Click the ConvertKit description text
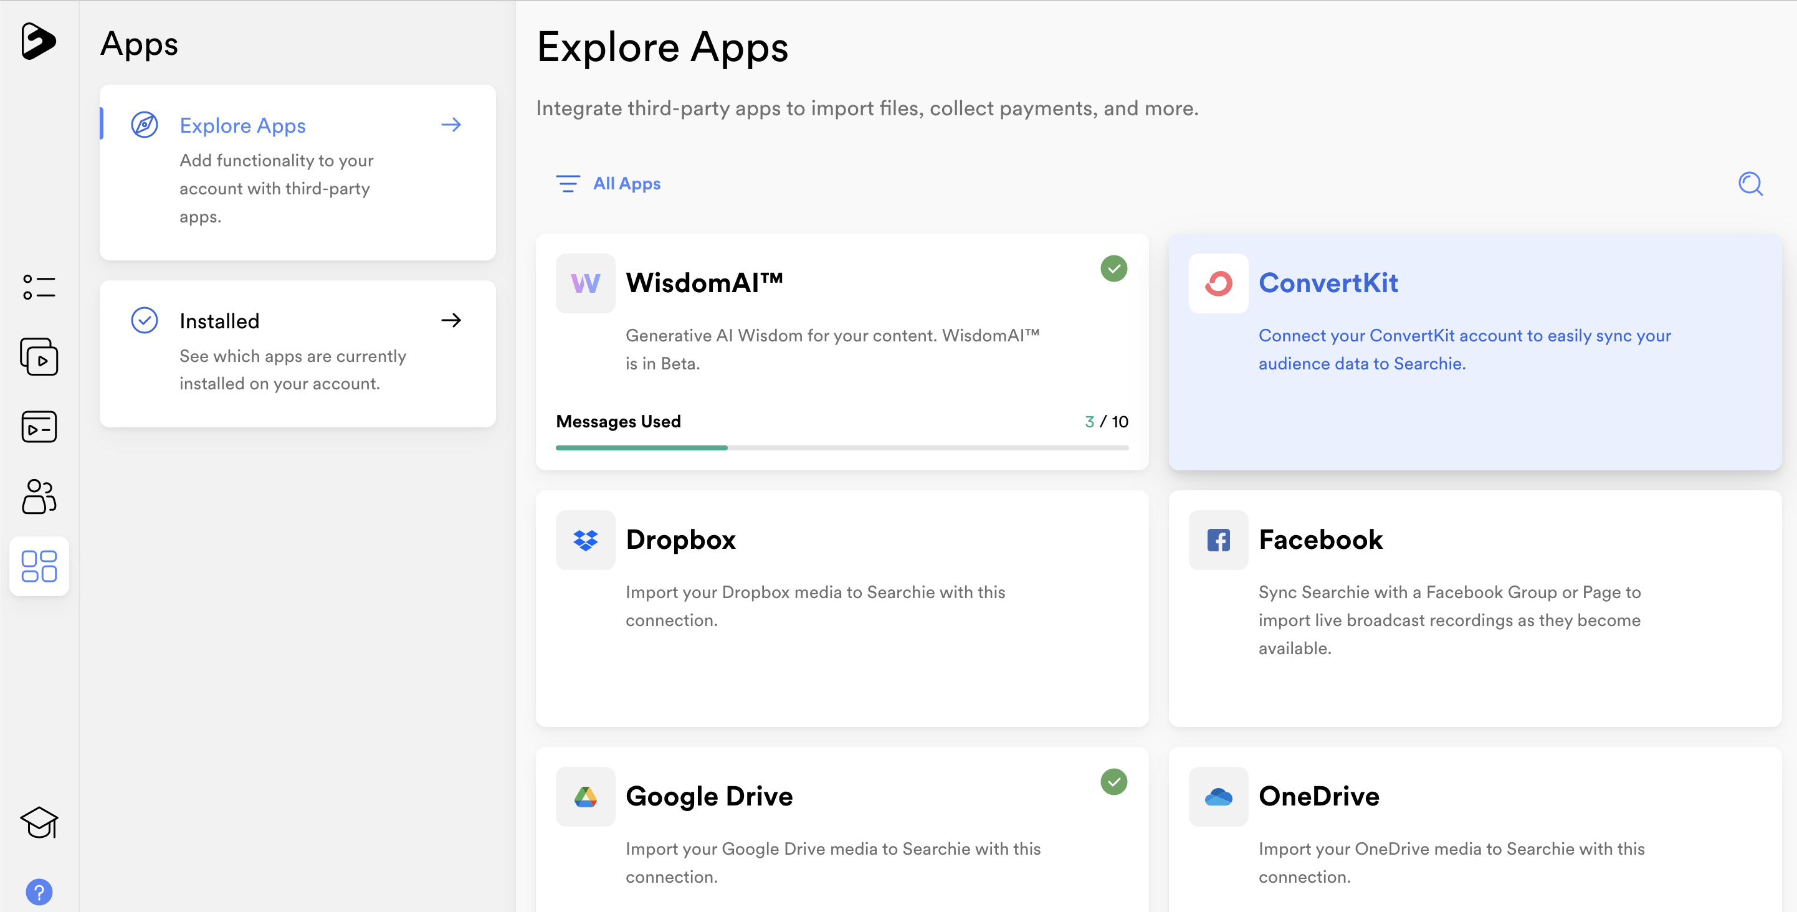 1465,349
